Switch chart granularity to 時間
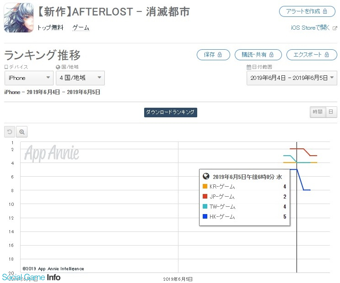The image size is (340, 283). tap(318, 112)
